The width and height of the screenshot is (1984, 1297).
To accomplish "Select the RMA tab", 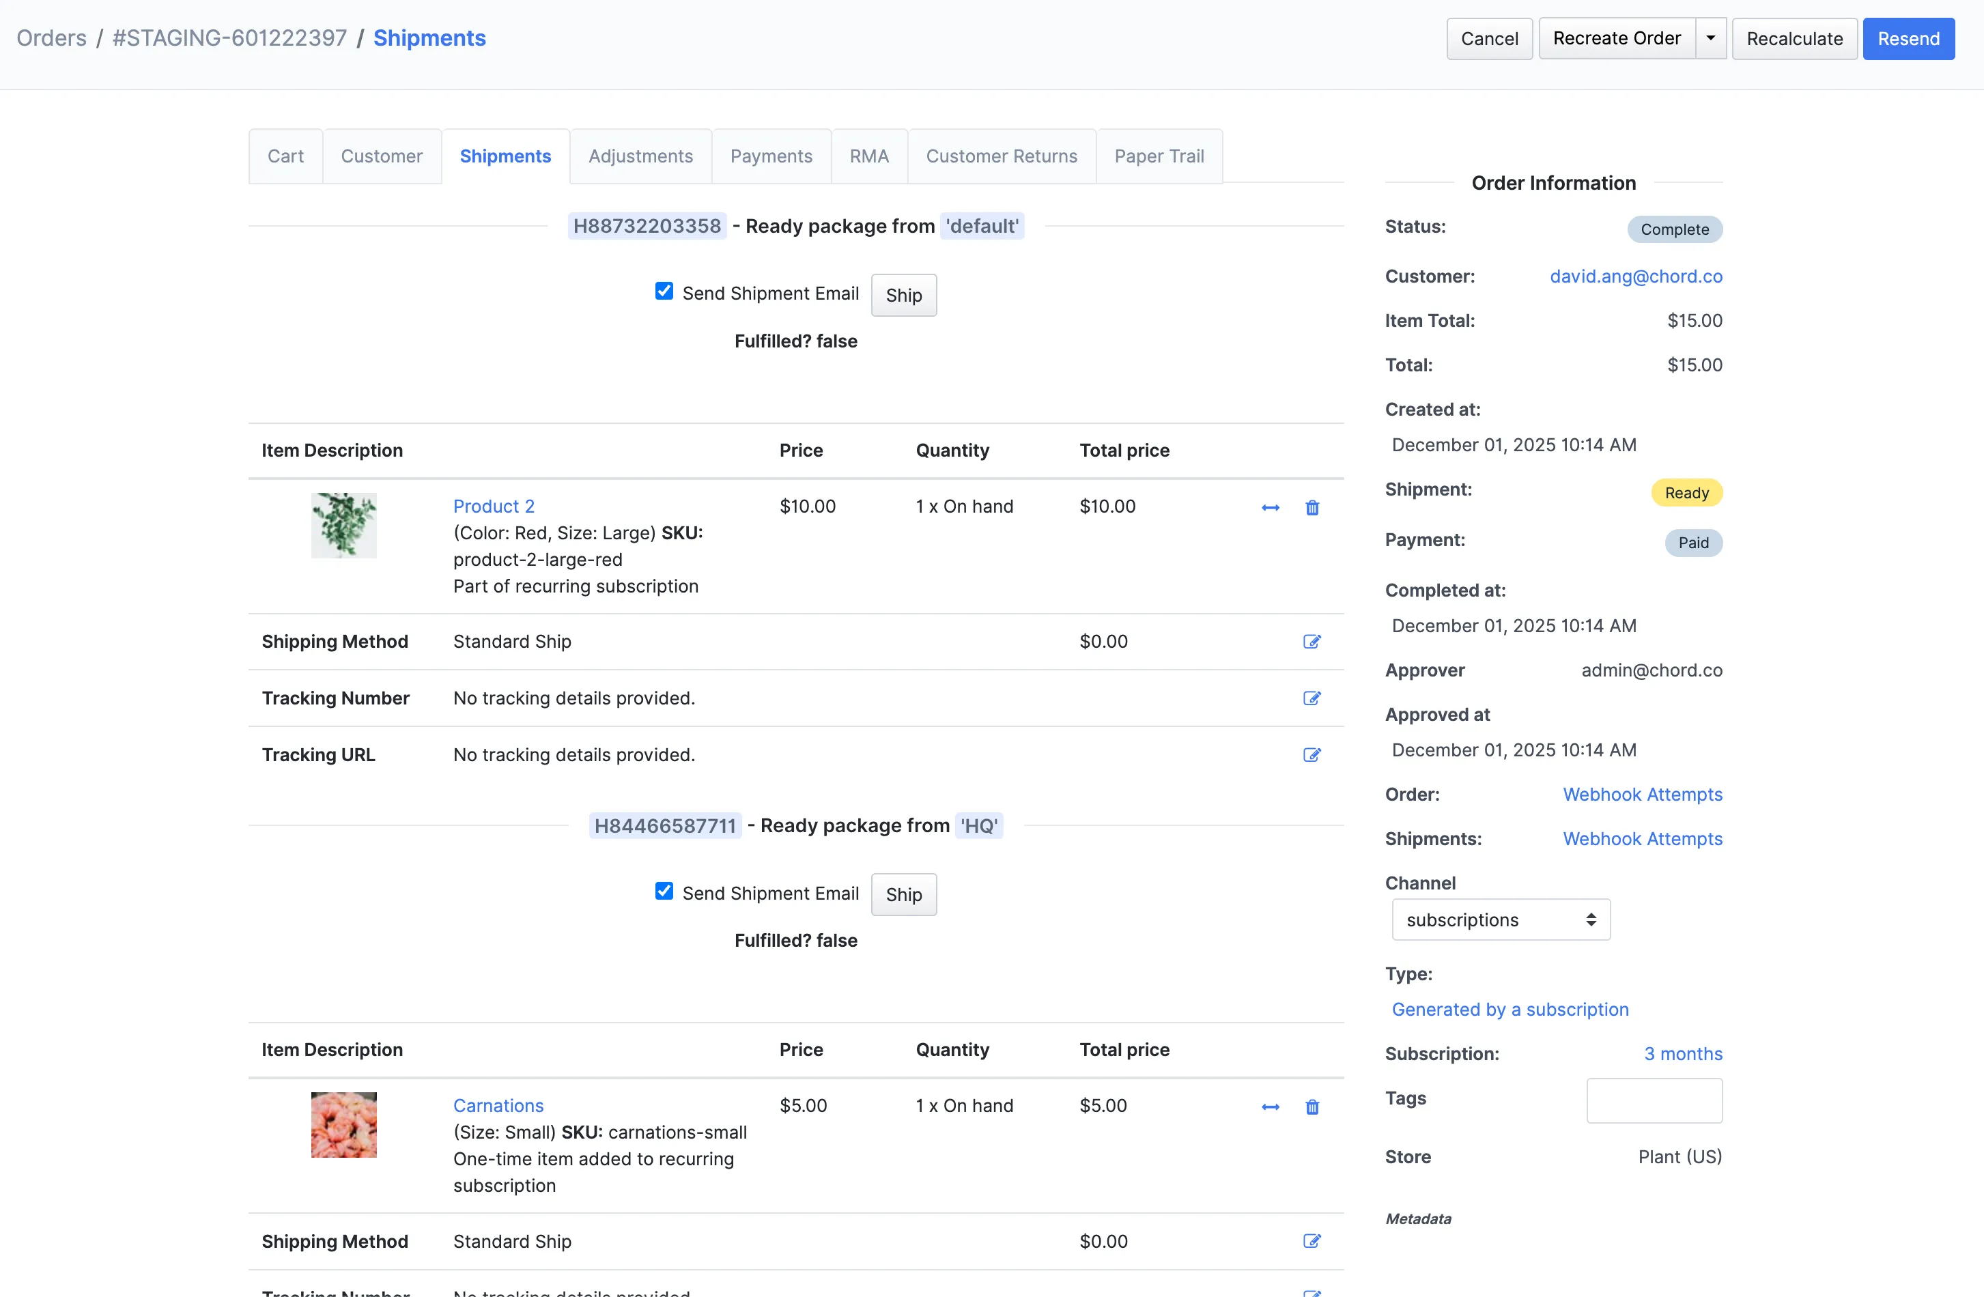I will (870, 156).
